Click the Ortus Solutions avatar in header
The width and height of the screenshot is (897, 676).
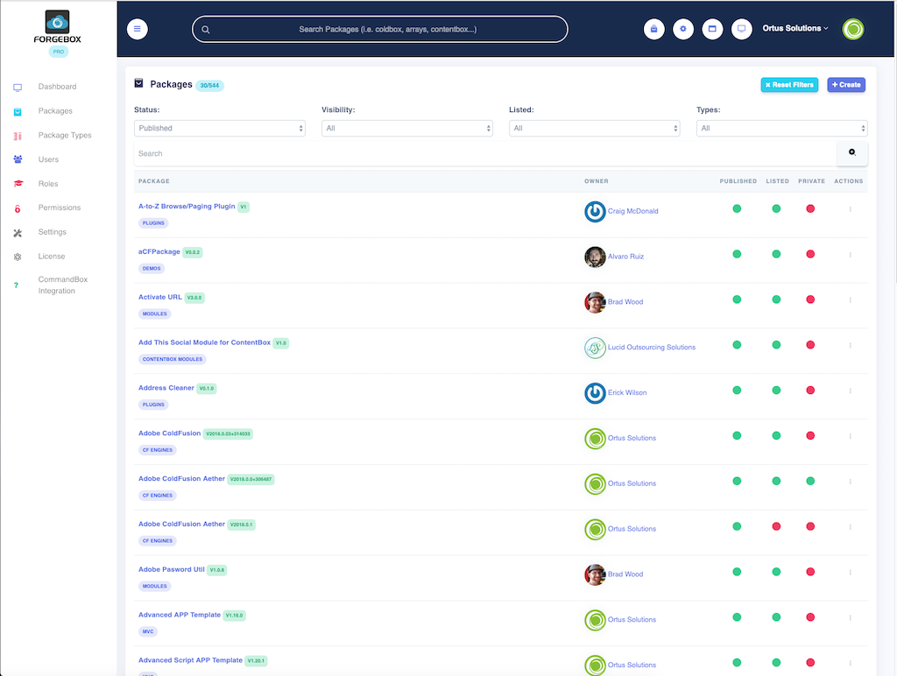pos(852,29)
